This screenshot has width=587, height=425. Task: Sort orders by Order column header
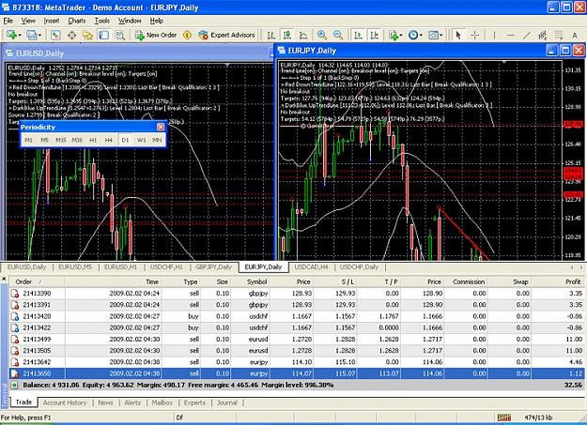(37, 281)
